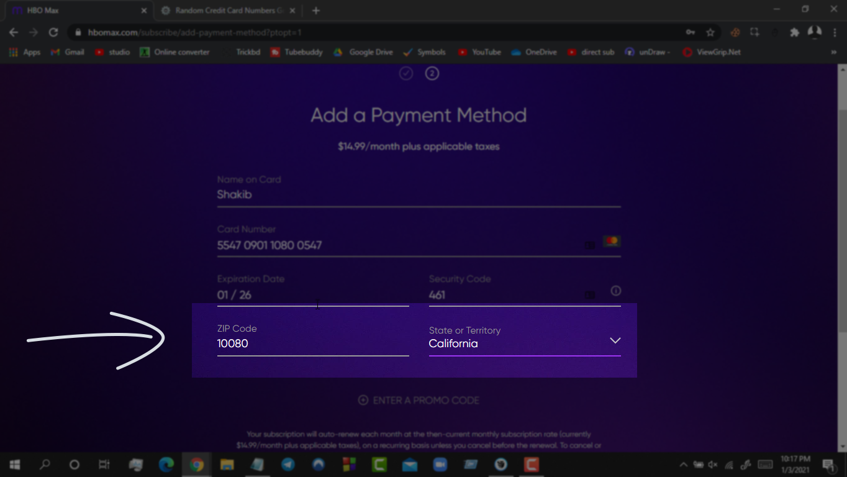Open the direct sub bookmark
Screen dimensions: 847x477
pos(591,52)
